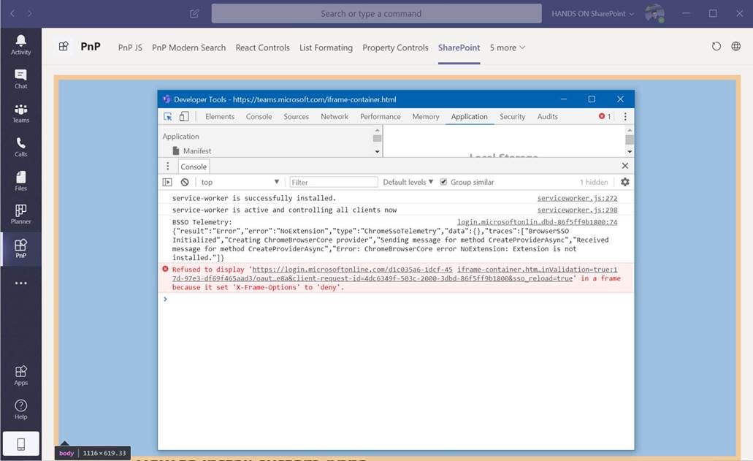Click the Search or type a command box
Viewport: 753px width, 461px height.
tap(371, 13)
